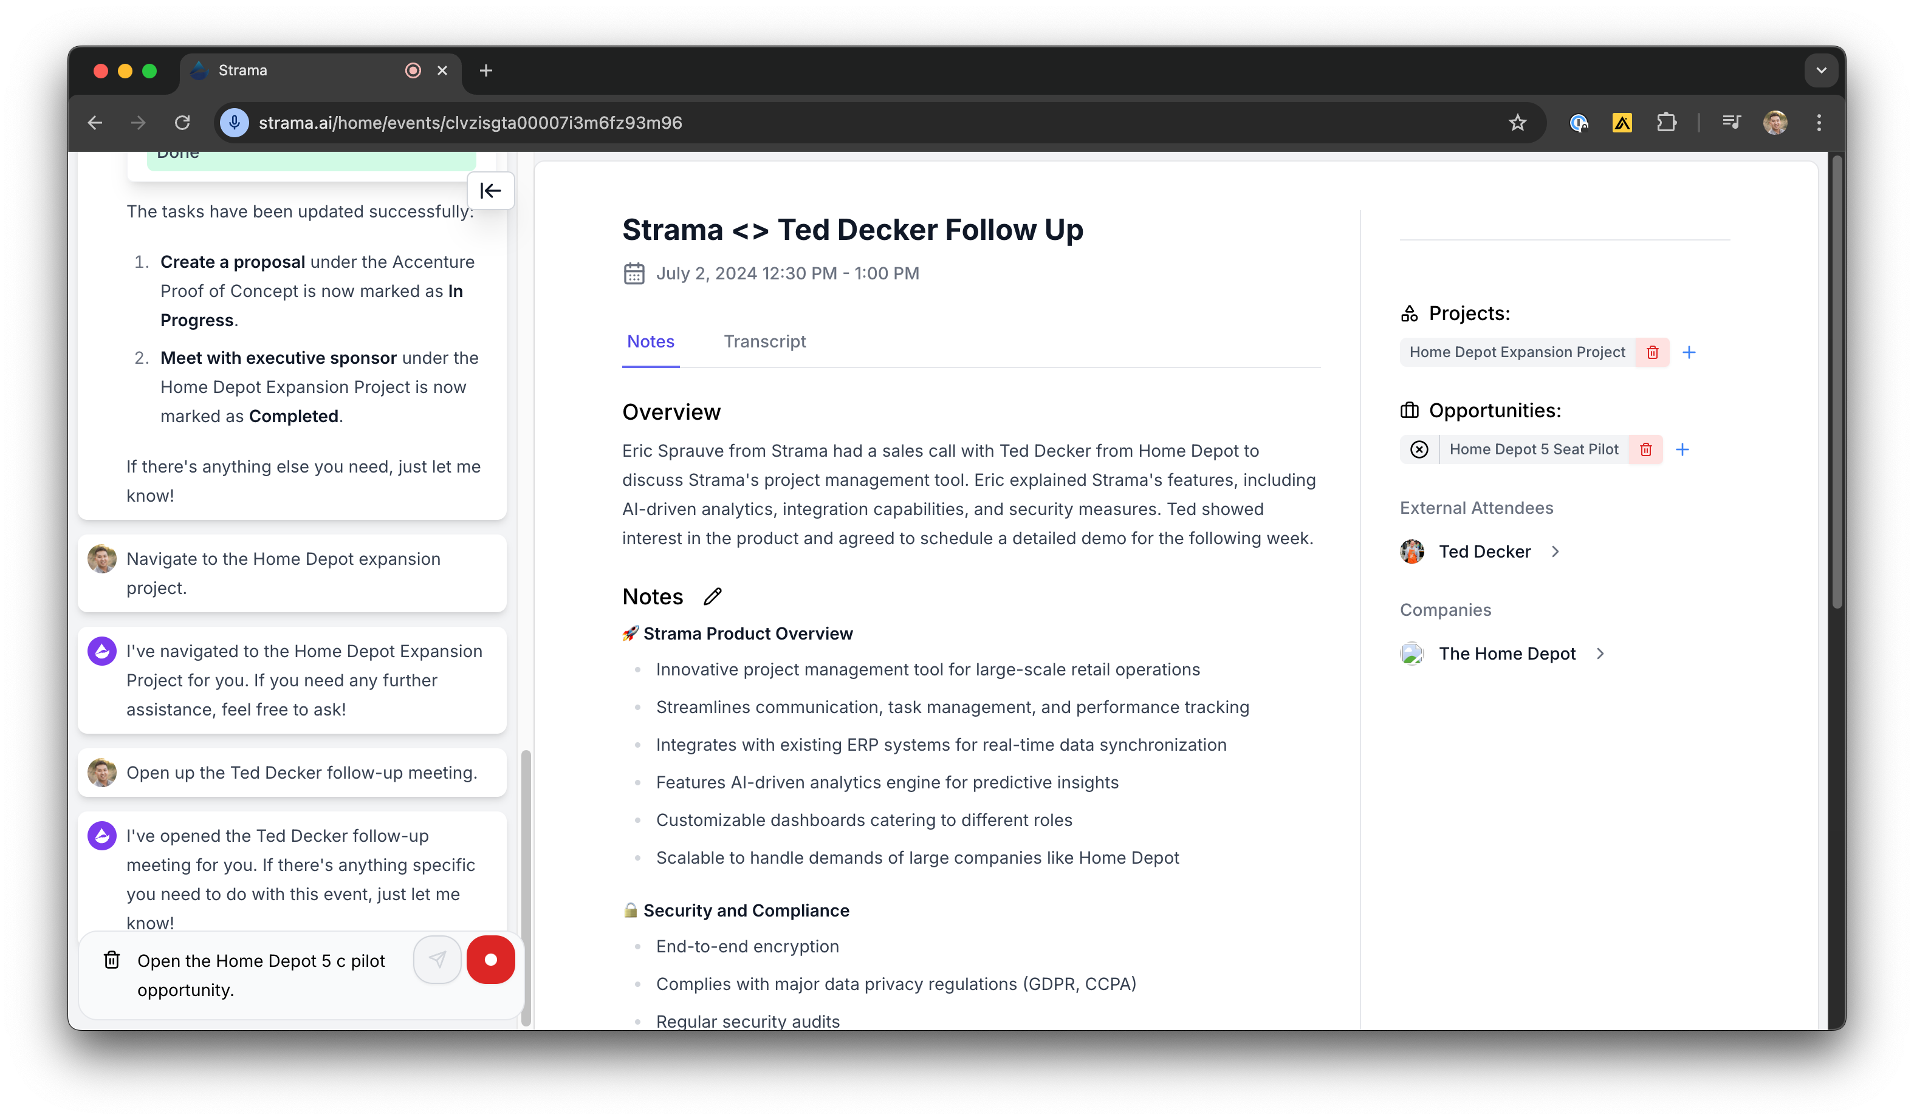Edit notes with the pencil icon
Screen dimensions: 1914x1120
712,597
